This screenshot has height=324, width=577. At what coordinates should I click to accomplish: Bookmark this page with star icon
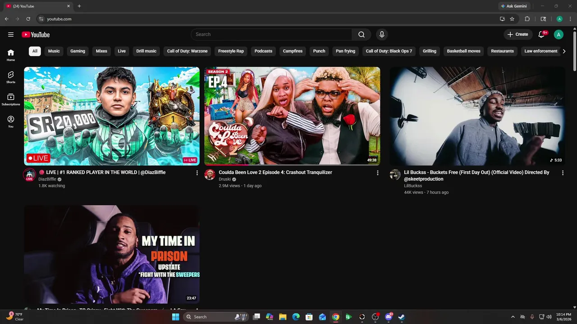pyautogui.click(x=512, y=19)
